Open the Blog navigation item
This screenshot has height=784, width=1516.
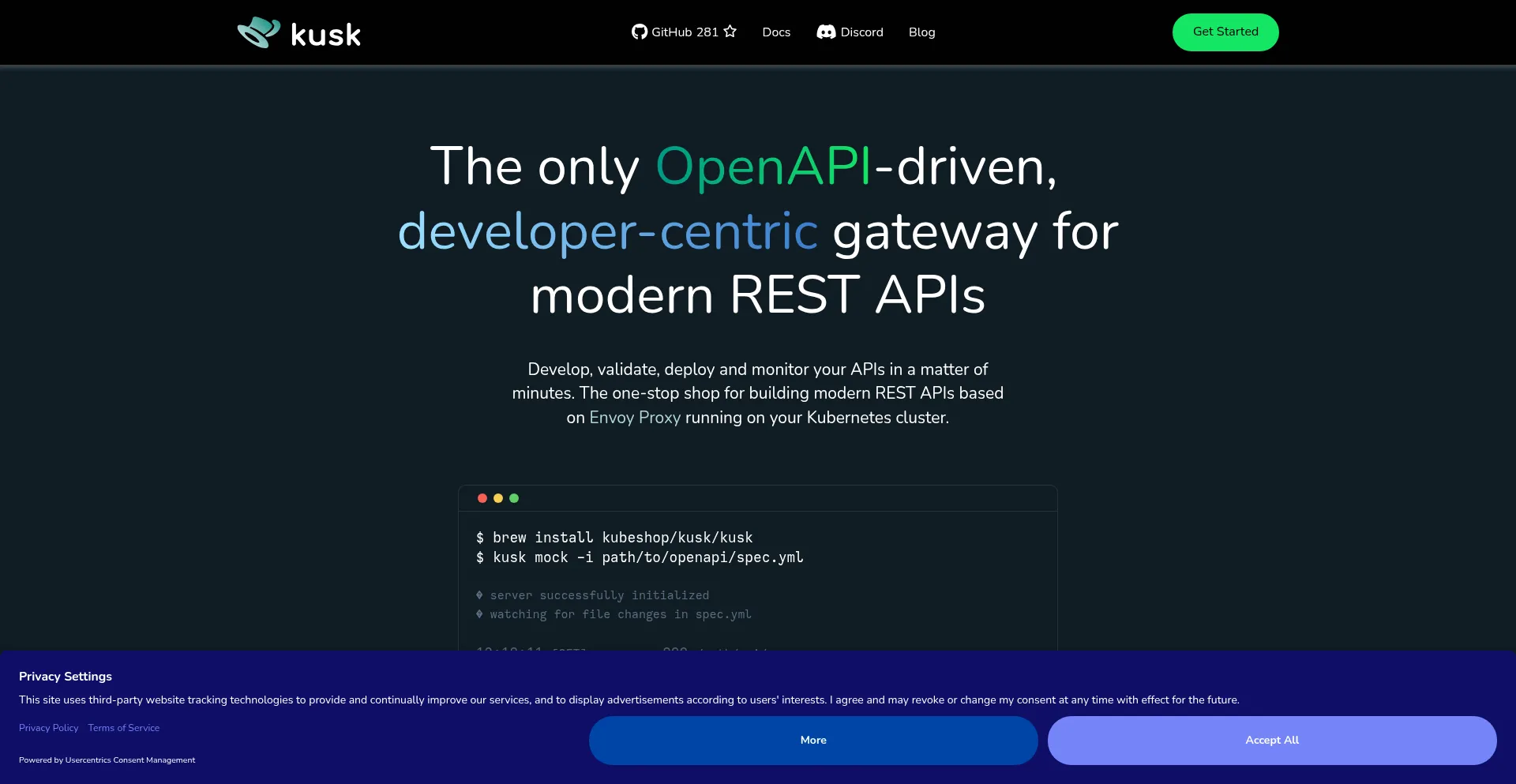921,32
